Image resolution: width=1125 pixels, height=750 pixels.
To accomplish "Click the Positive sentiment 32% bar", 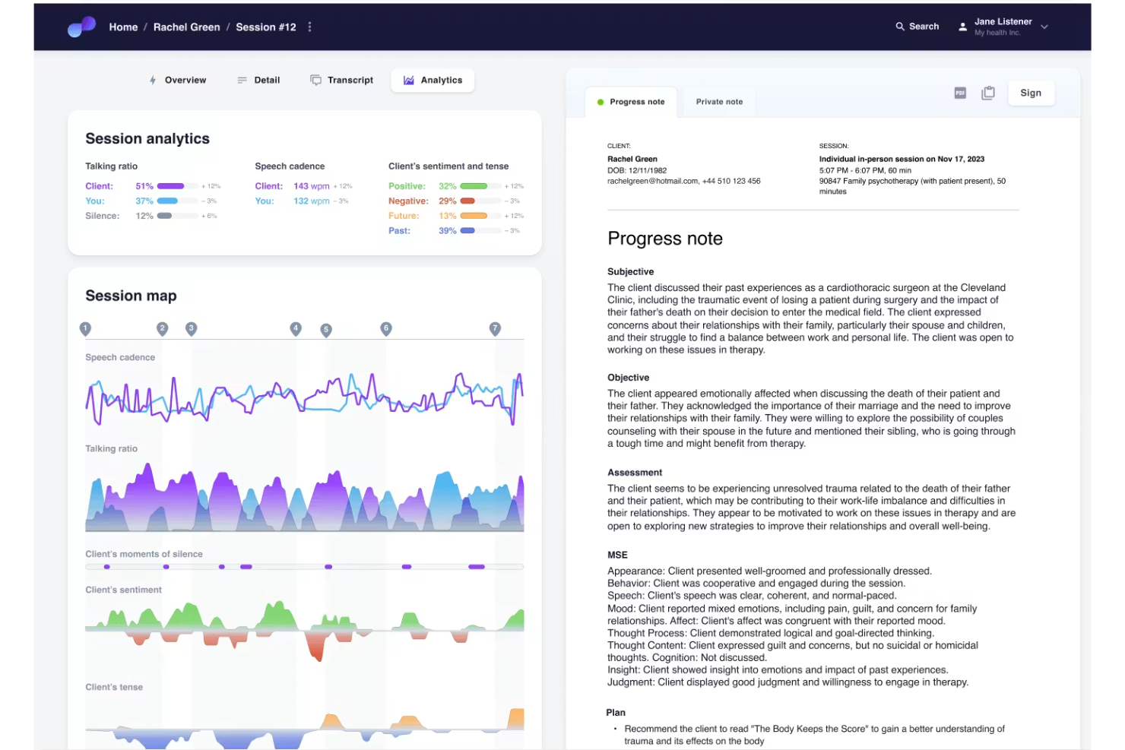I will tap(480, 186).
